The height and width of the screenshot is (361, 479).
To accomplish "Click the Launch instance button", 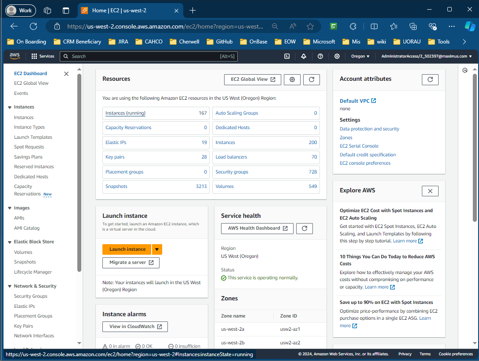I will [x=127, y=249].
